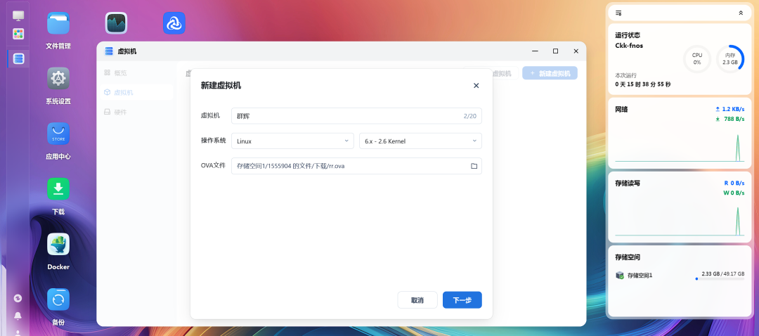Open the 6.x - 2.6 Kernel version dropdown
The height and width of the screenshot is (336, 759).
tap(420, 141)
